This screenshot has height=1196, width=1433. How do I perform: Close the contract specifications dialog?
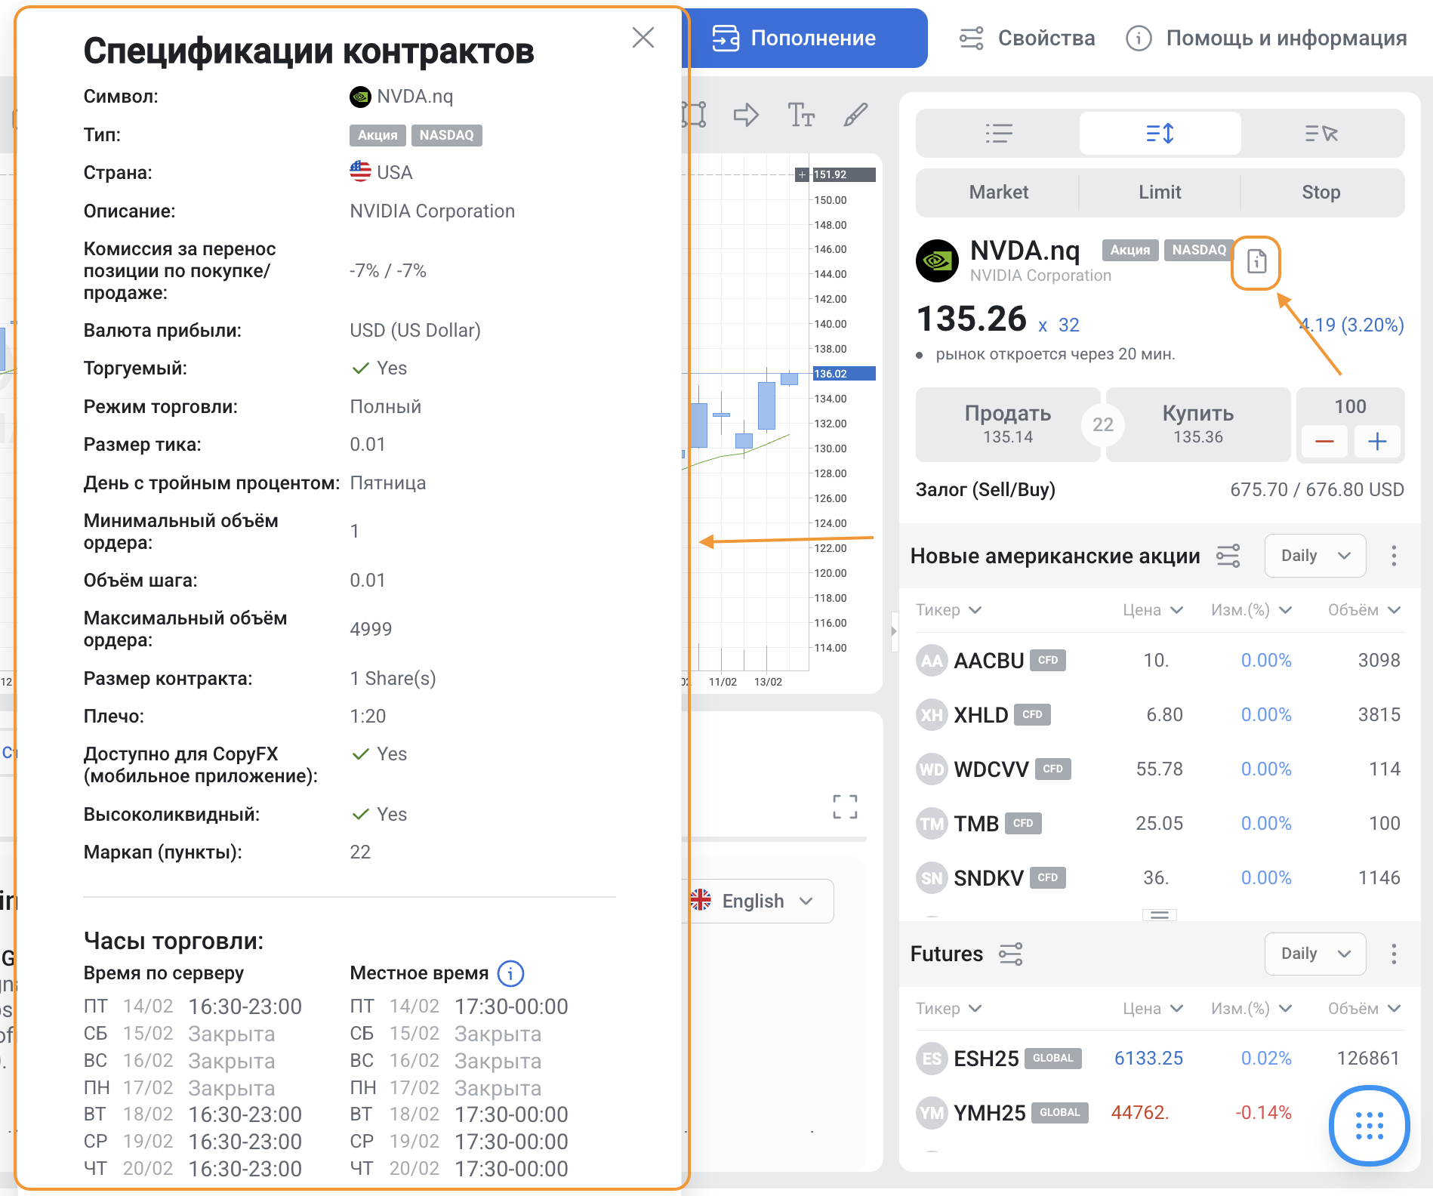pyautogui.click(x=643, y=37)
